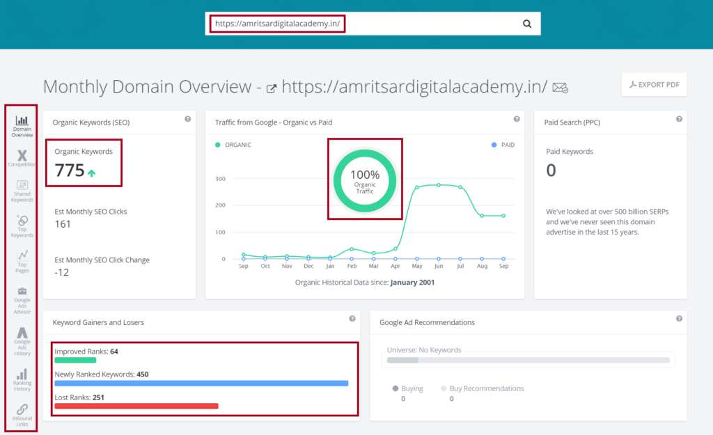Open Shared Keywords sidebar item
This screenshot has height=435, width=713.
22,191
